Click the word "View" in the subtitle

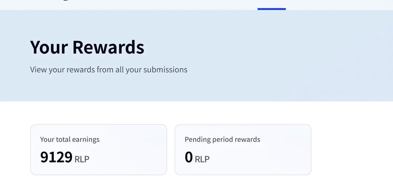pyautogui.click(x=38, y=70)
